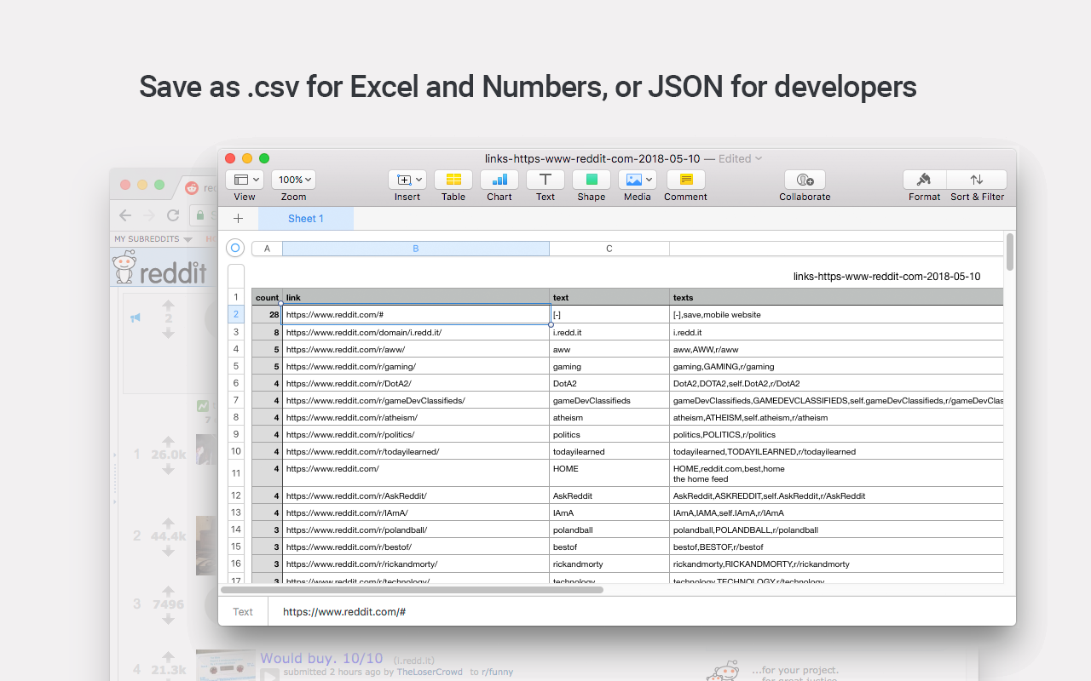This screenshot has width=1091, height=681.
Task: Select the cell reading gameDevClassifieds in text column
Action: pyautogui.click(x=609, y=400)
